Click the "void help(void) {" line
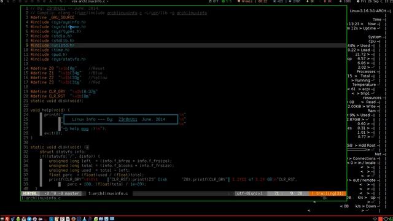 50,110
